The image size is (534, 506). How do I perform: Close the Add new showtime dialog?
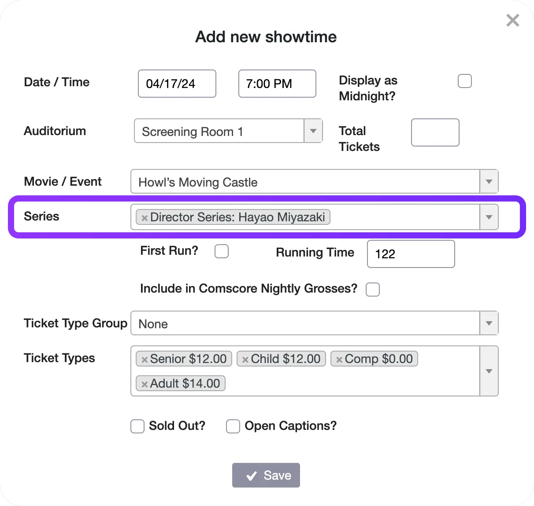(513, 20)
